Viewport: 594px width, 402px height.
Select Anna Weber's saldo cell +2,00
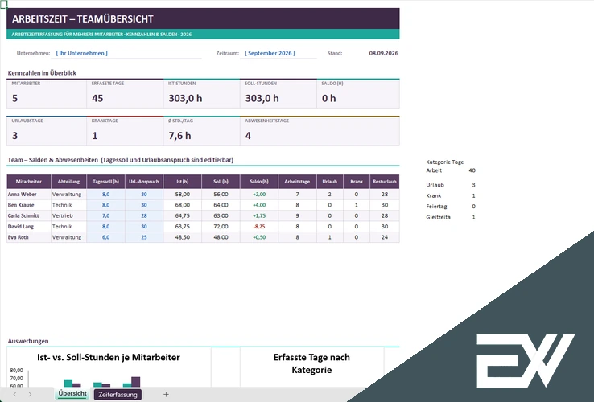[259, 195]
